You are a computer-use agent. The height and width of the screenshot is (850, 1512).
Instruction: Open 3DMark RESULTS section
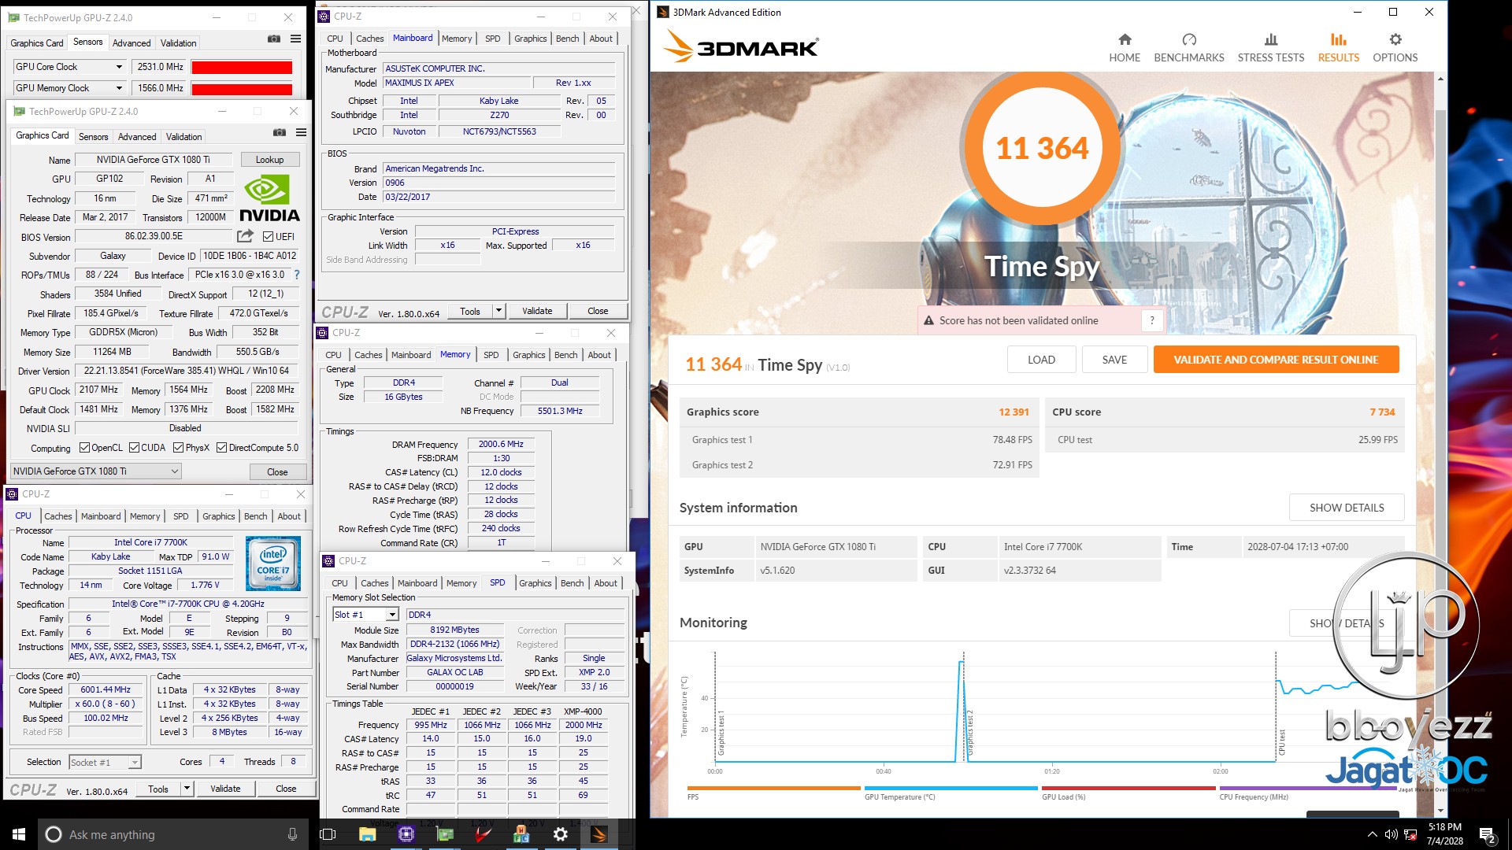coord(1338,48)
